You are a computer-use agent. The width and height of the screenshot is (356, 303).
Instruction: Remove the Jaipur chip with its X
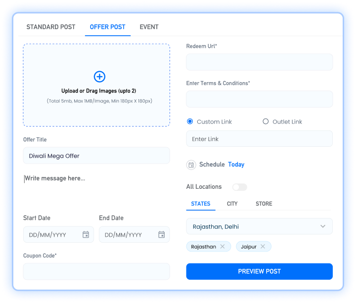[263, 247]
